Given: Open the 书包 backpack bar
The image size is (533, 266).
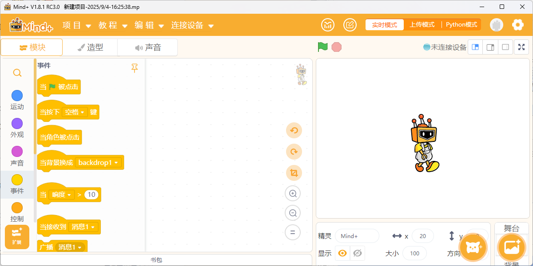Looking at the screenshot, I should tap(156, 260).
